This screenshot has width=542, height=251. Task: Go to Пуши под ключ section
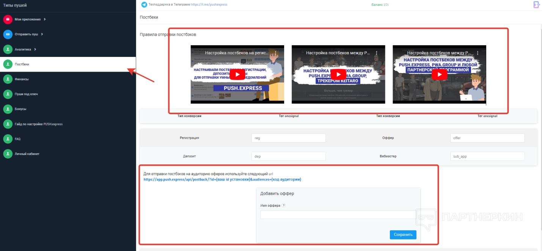point(26,94)
